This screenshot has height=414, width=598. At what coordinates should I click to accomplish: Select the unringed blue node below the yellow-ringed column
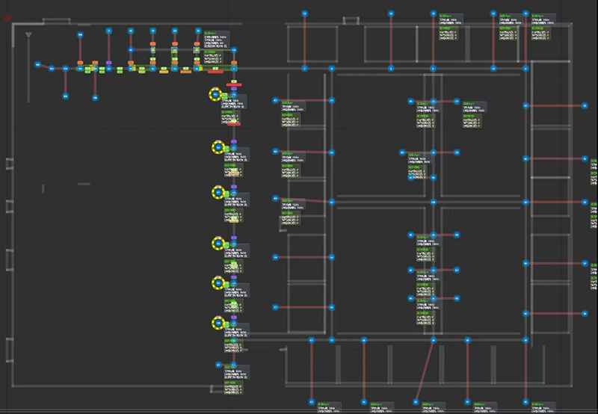pyautogui.click(x=218, y=365)
